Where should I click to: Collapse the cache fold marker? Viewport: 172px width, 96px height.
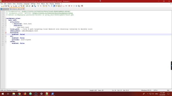pyautogui.click(x=6, y=42)
